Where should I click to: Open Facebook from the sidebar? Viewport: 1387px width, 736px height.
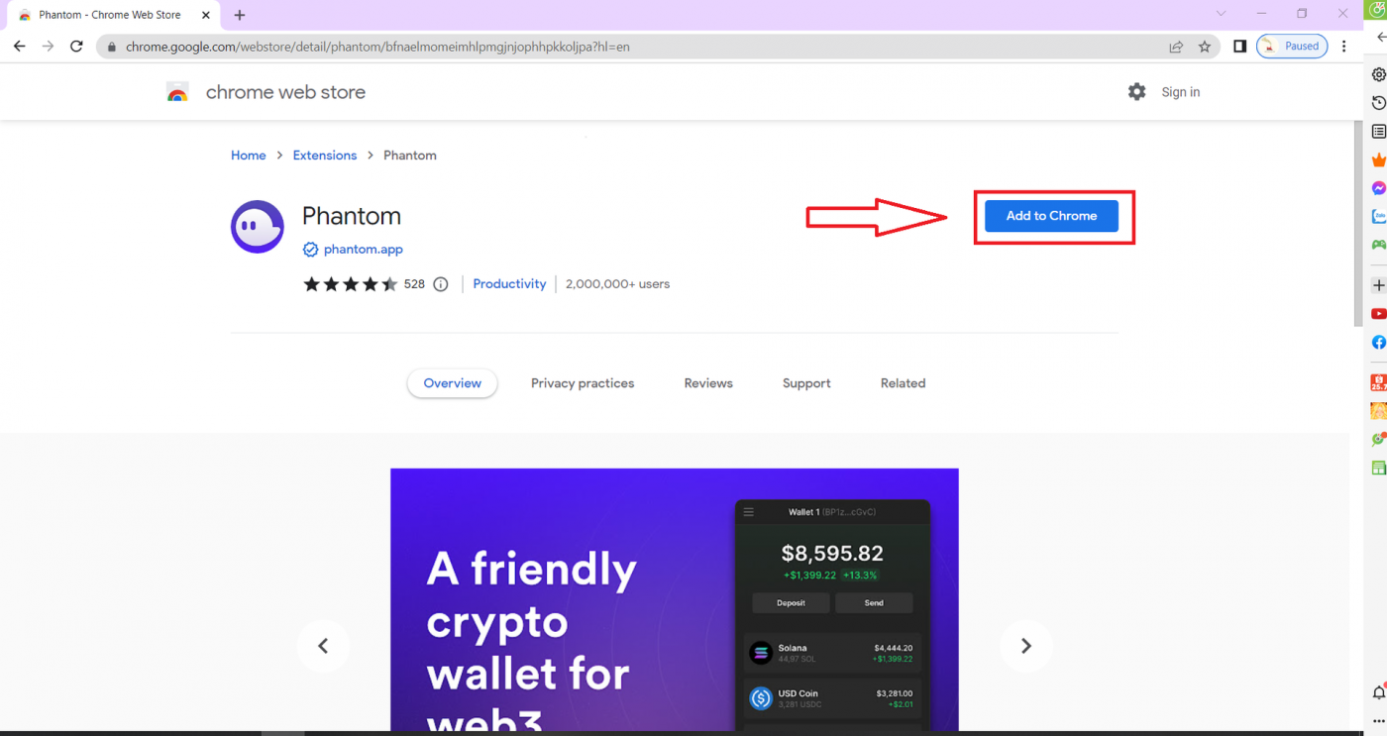tap(1378, 342)
